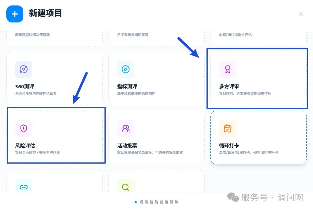
Task: Click 员工考核与知识竞赛 description
Action: click(x=133, y=35)
